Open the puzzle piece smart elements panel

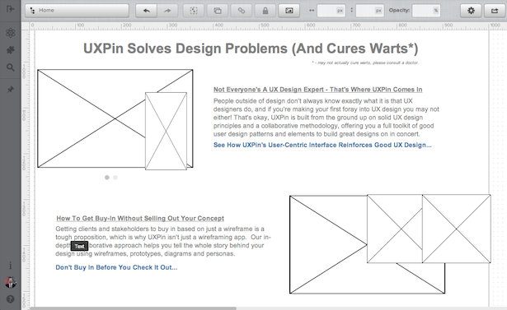(11, 50)
